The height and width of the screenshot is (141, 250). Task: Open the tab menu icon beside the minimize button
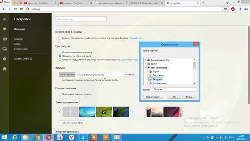227,3
